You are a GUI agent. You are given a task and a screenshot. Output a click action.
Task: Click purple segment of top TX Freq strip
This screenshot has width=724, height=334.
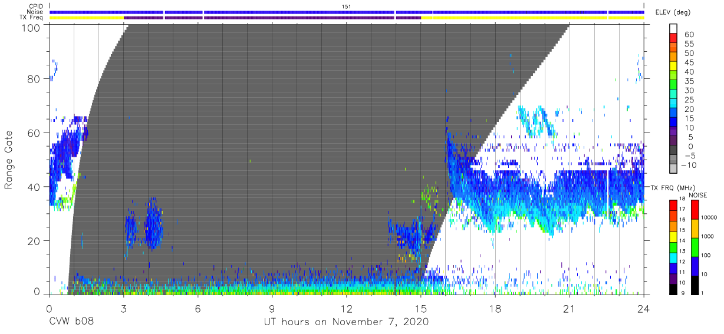(x=272, y=18)
